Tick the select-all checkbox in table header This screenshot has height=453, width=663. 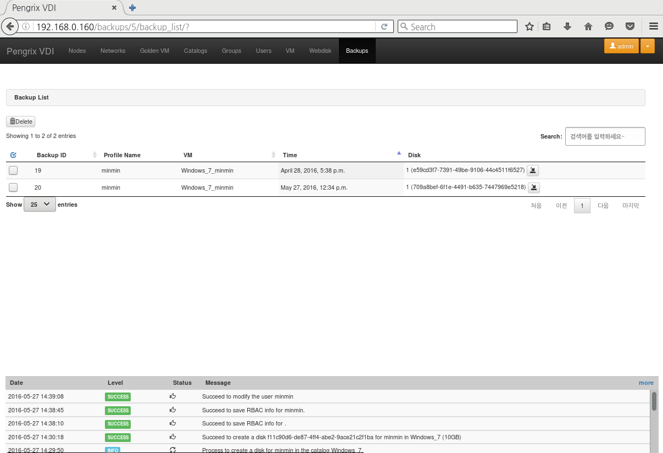(x=13, y=155)
